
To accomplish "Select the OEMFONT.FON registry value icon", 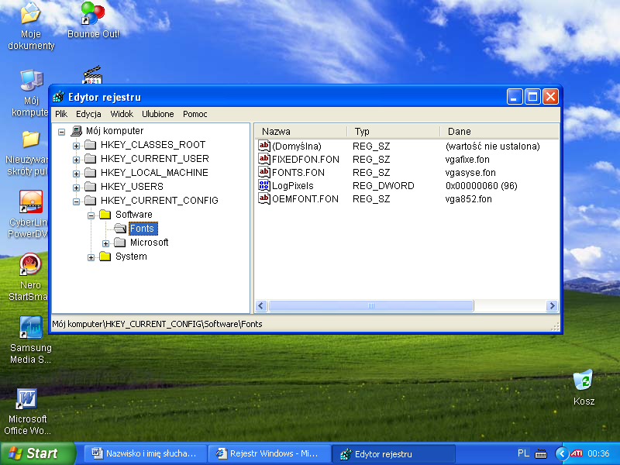I will tap(264, 199).
